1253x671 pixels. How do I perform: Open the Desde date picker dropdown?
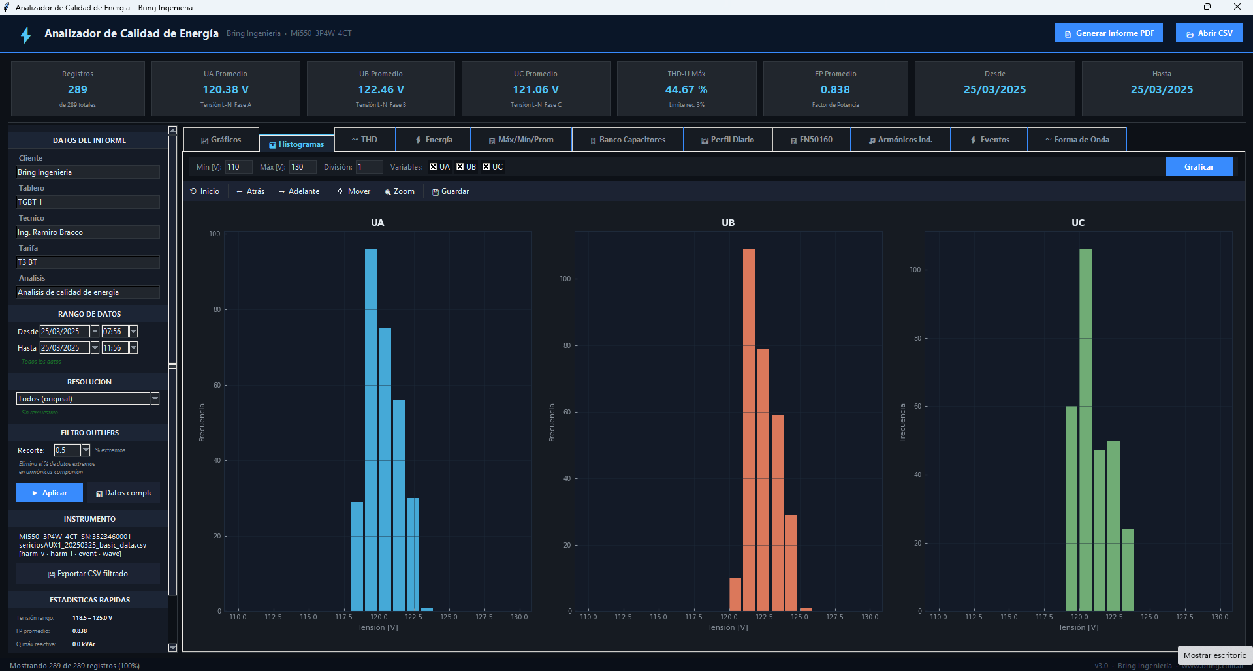click(x=95, y=332)
